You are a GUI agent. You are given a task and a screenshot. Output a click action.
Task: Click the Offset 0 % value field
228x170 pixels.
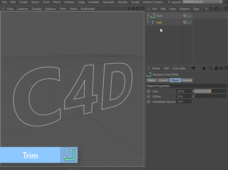tap(184, 97)
